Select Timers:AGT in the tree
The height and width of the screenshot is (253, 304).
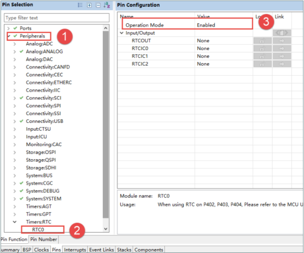click(39, 207)
